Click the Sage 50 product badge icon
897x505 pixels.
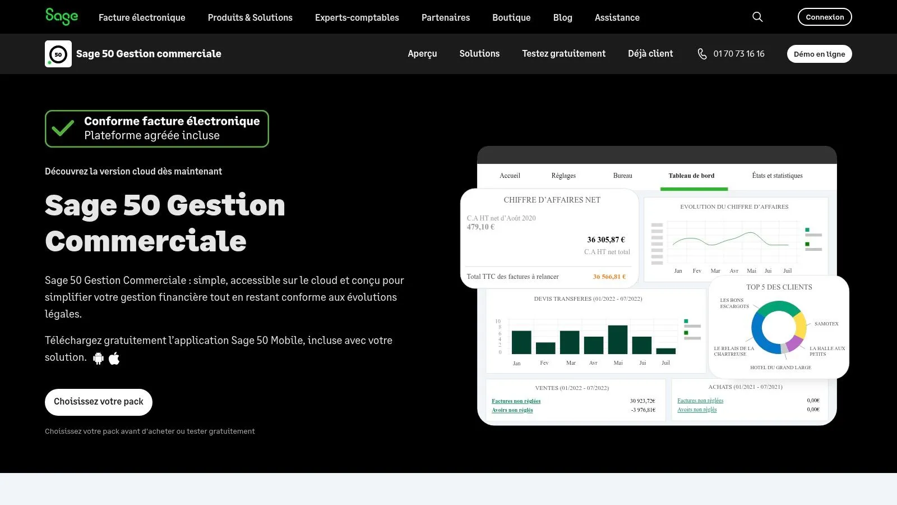pyautogui.click(x=58, y=54)
